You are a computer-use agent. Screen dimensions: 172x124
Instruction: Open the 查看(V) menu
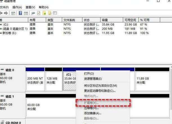pyautogui.click(x=30, y=7)
